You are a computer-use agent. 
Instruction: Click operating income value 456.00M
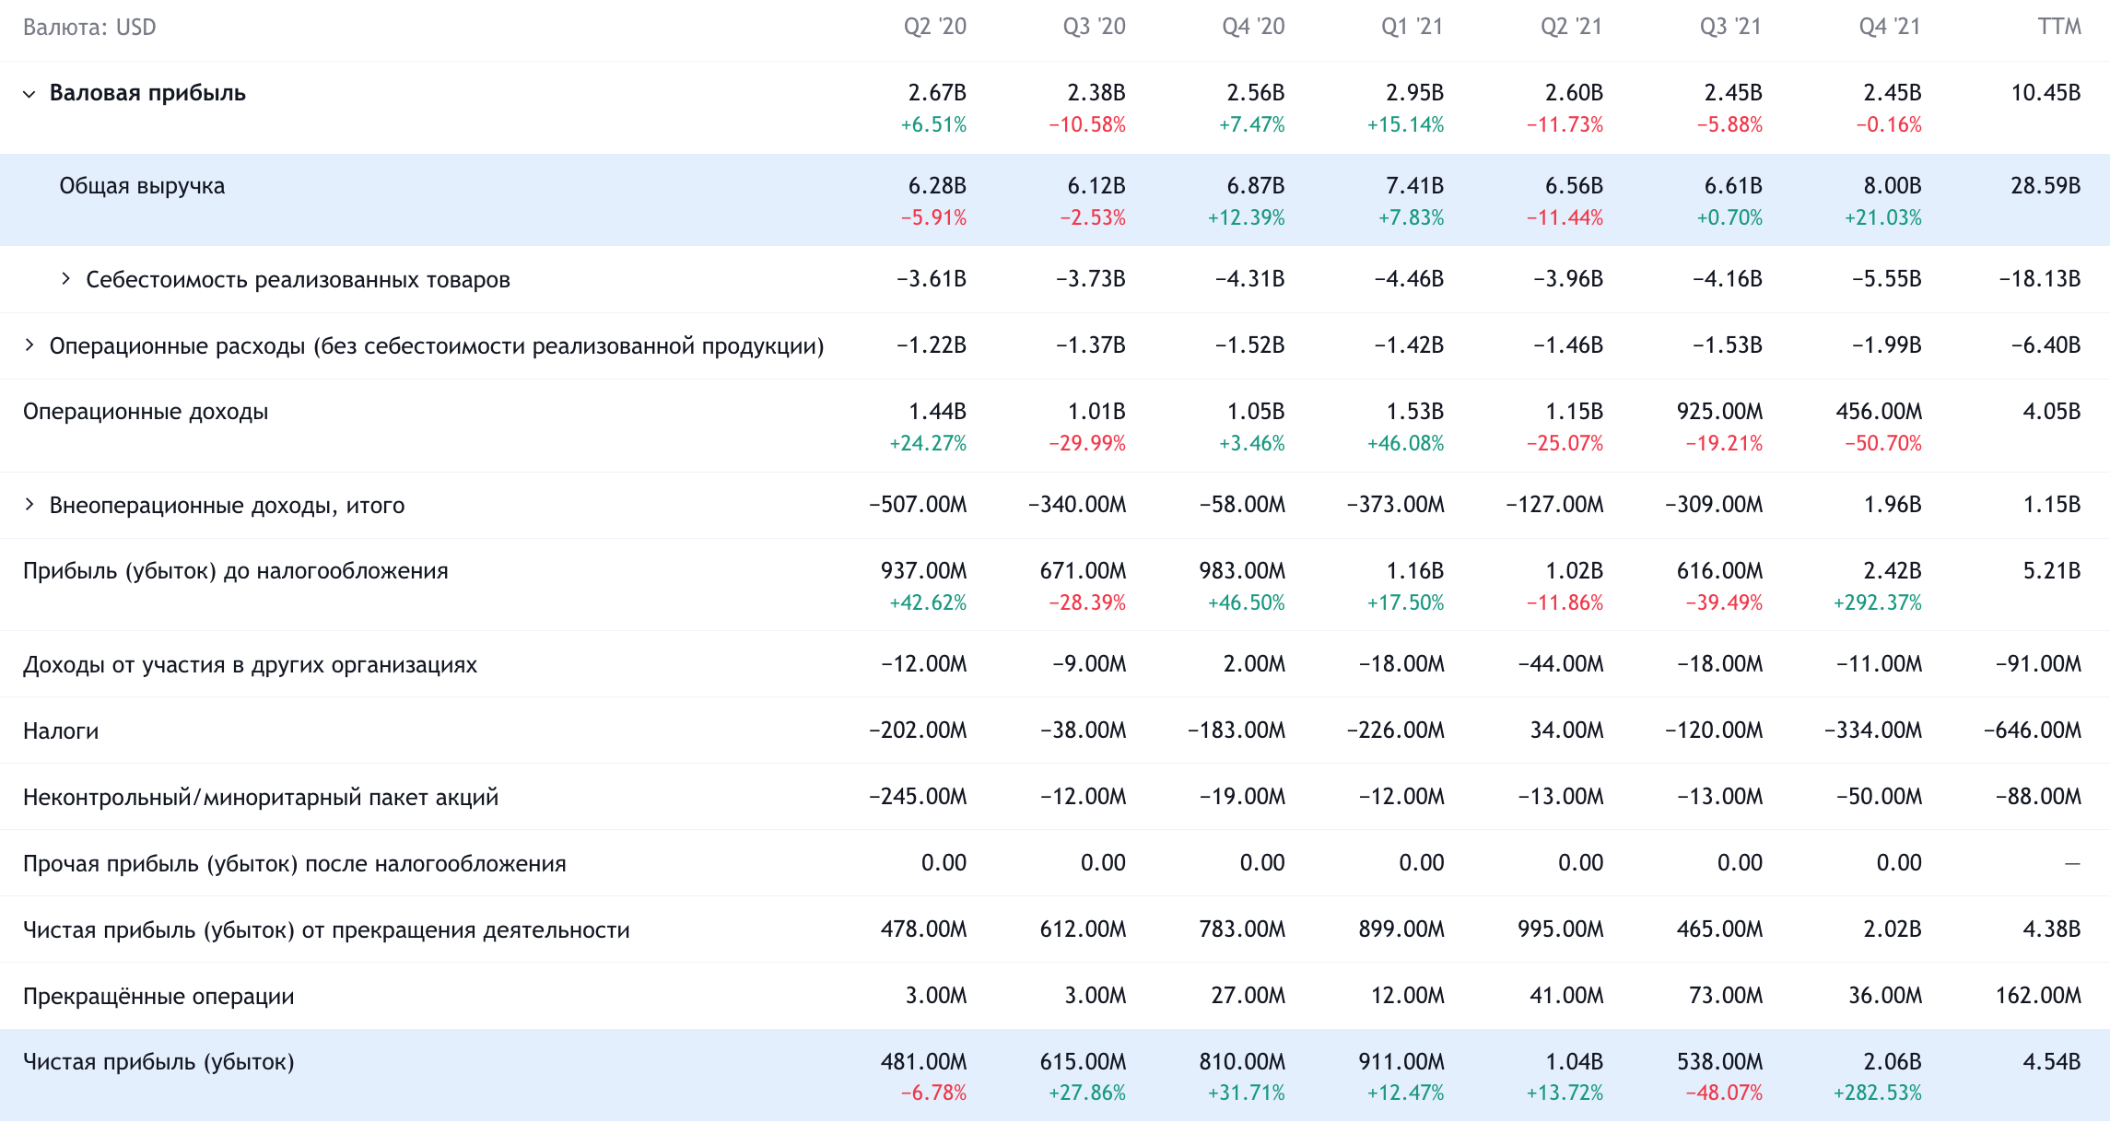pos(1879,412)
